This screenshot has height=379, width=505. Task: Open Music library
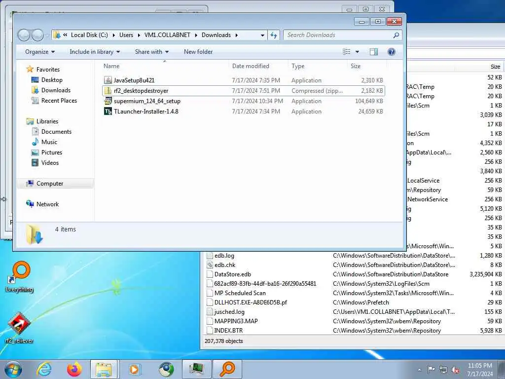[49, 142]
